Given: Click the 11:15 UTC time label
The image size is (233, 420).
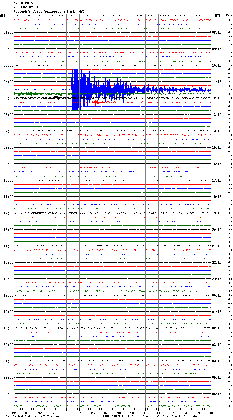Looking at the screenshot, I should point(217,82).
